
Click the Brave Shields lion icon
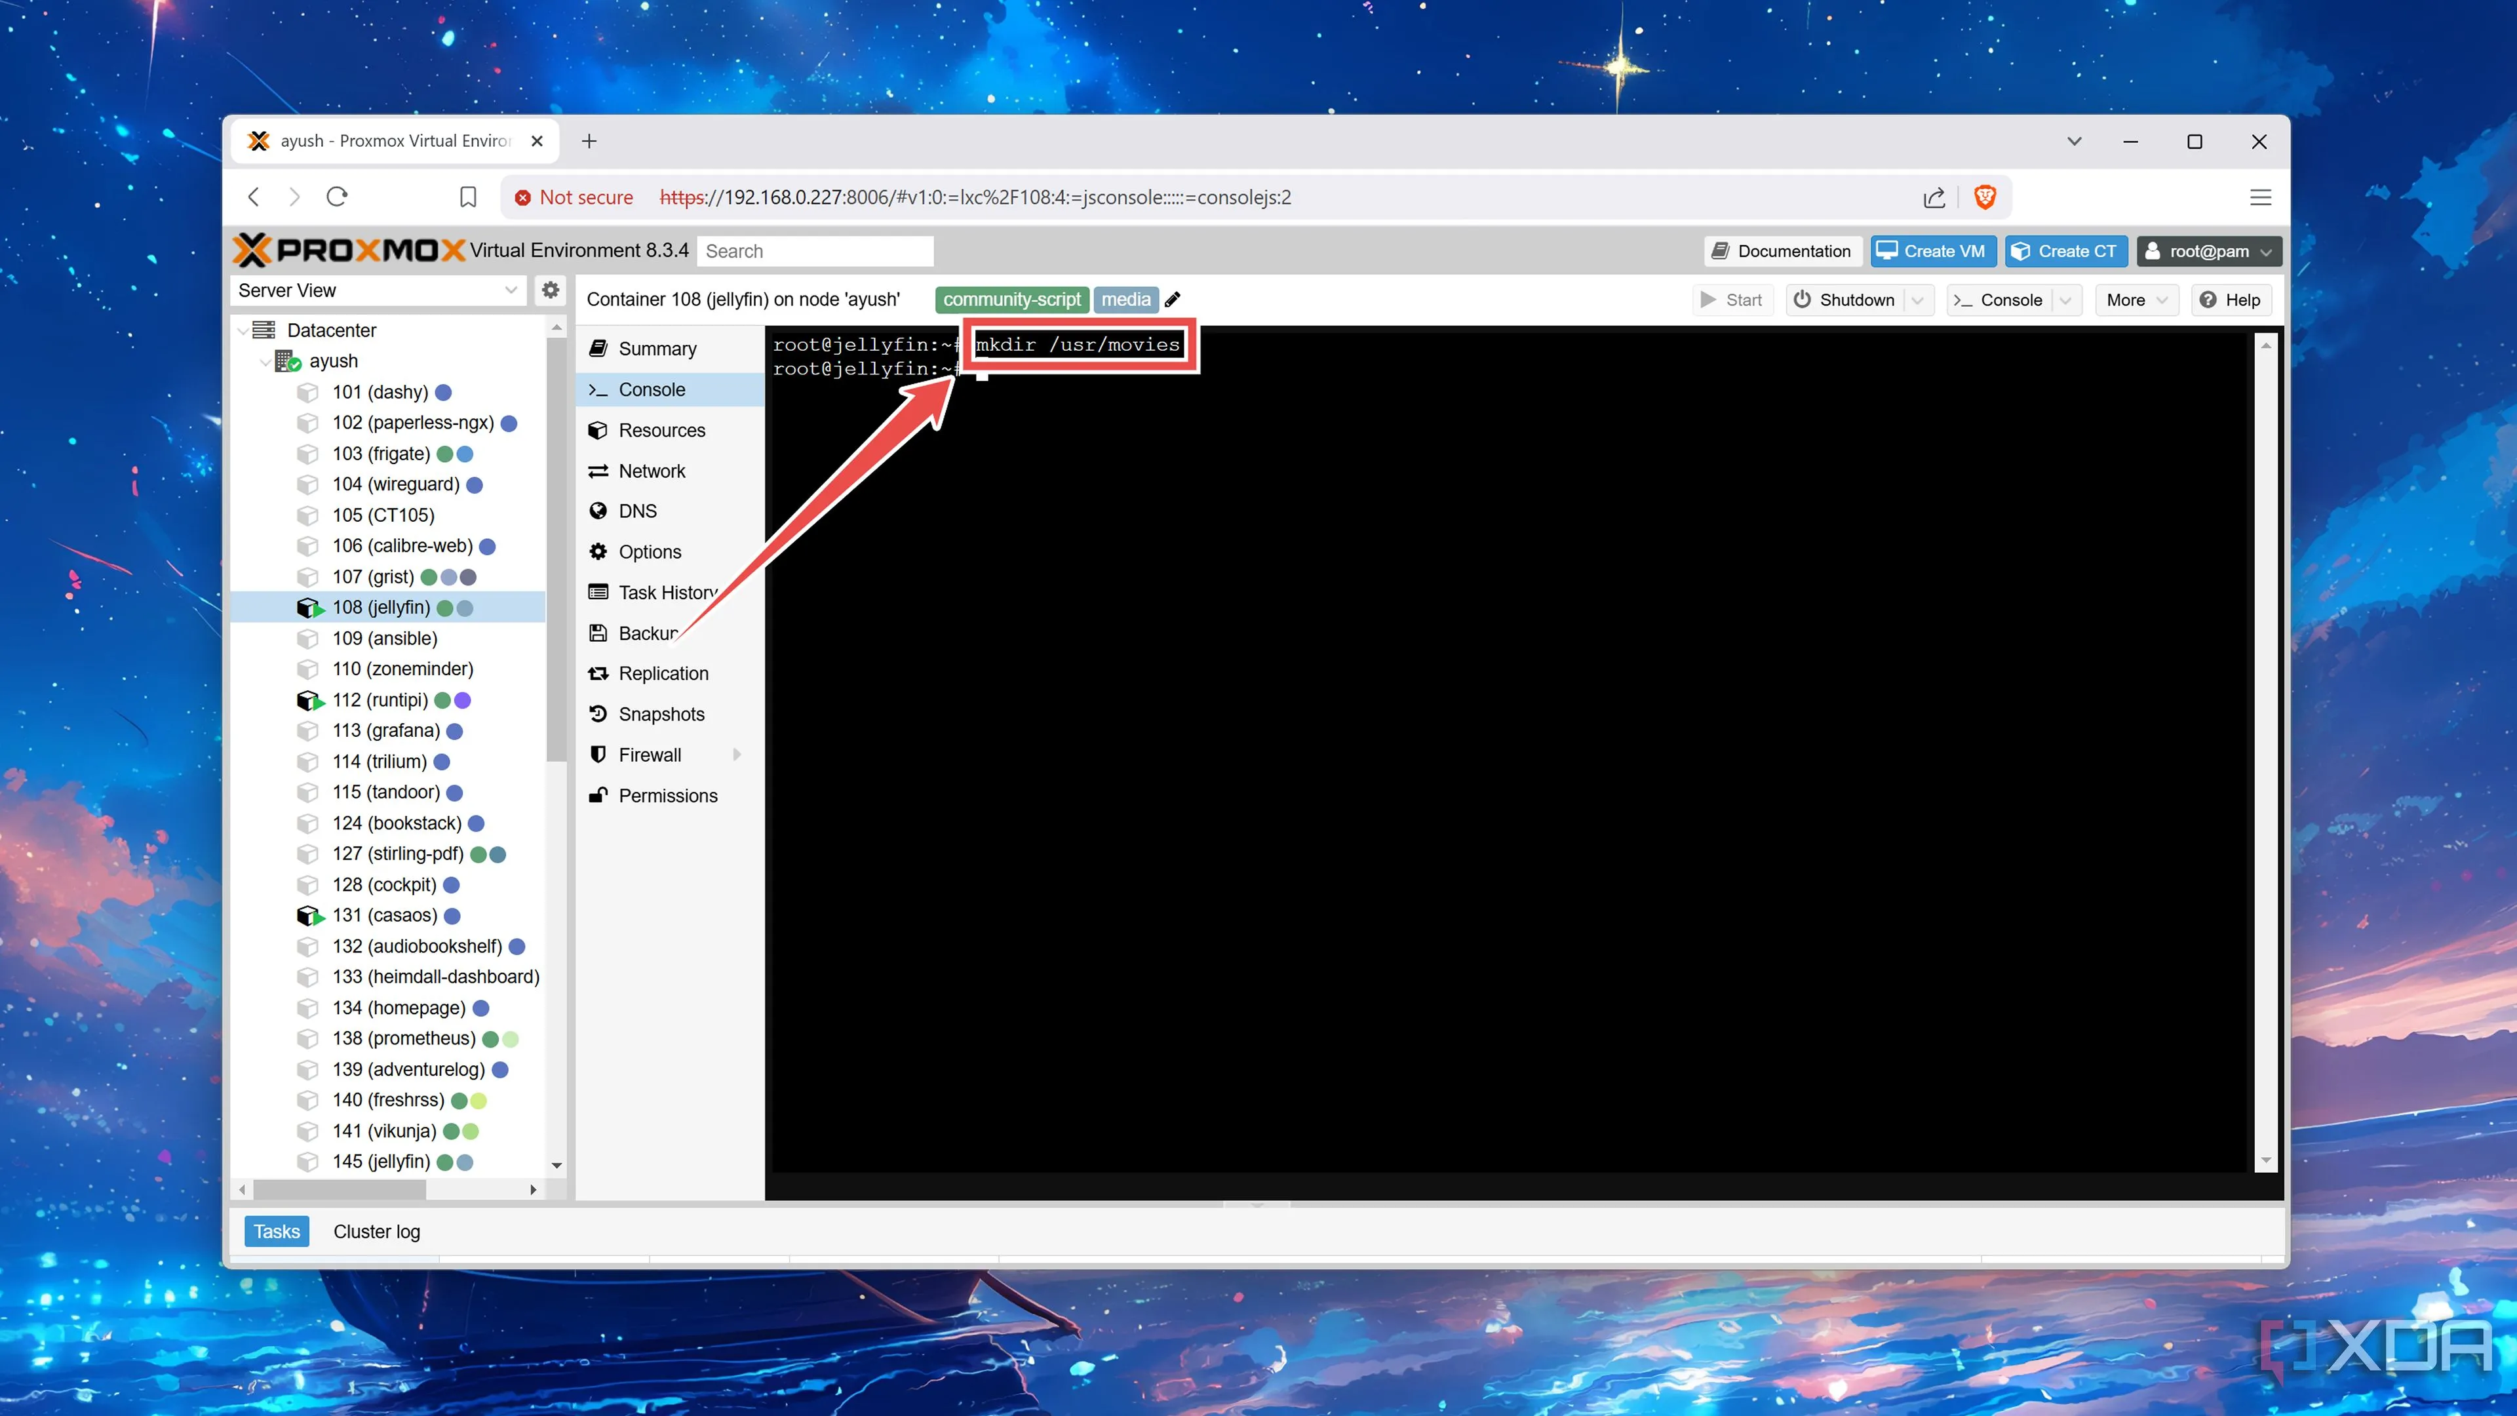pyautogui.click(x=1985, y=197)
